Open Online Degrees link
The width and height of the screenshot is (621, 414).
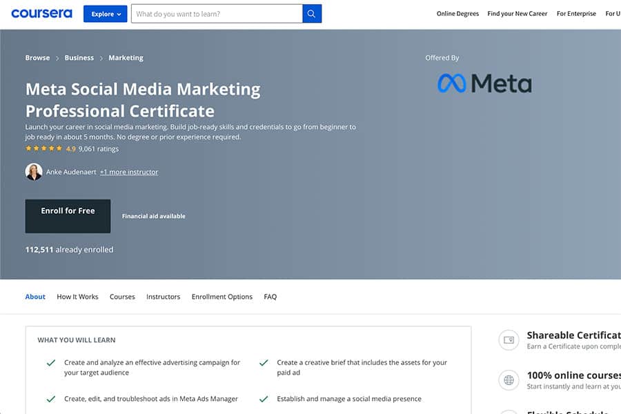457,14
